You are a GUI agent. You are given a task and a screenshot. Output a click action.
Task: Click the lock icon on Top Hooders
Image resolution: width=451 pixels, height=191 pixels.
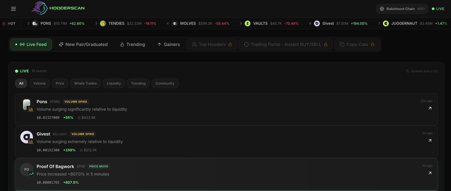231,44
